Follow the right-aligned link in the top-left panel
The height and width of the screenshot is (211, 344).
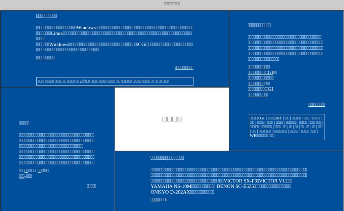tap(184, 67)
